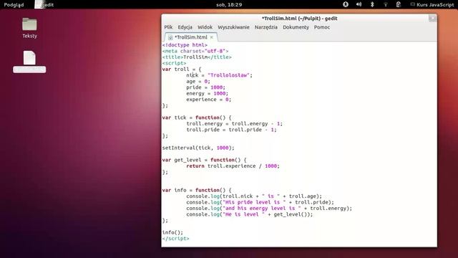Click the console.log line "He is level"

(250, 214)
